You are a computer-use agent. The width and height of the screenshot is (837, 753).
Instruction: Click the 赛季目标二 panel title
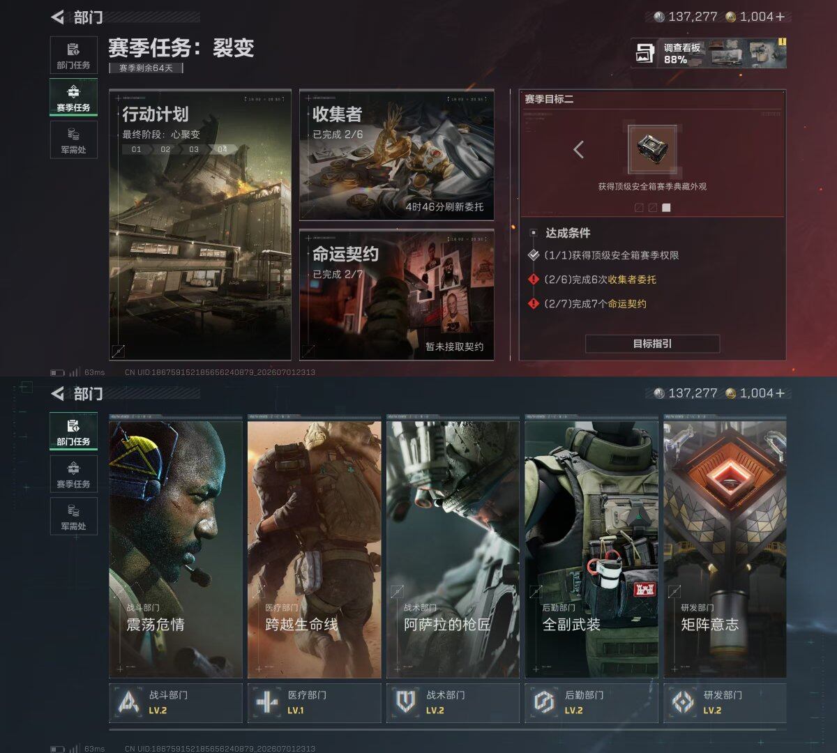(x=549, y=99)
